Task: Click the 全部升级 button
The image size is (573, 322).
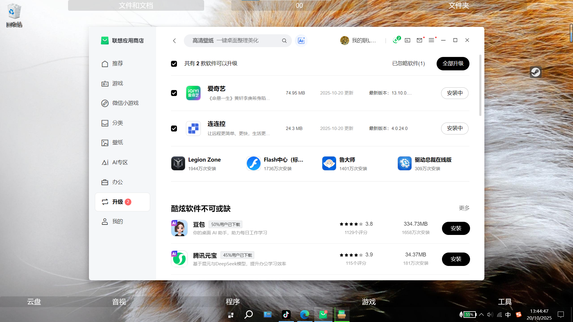Action: pos(453,64)
